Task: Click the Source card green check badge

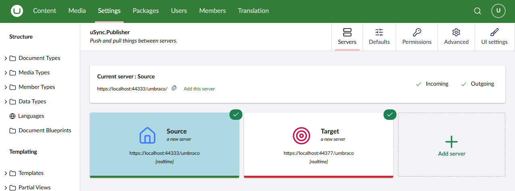Action: click(x=236, y=114)
